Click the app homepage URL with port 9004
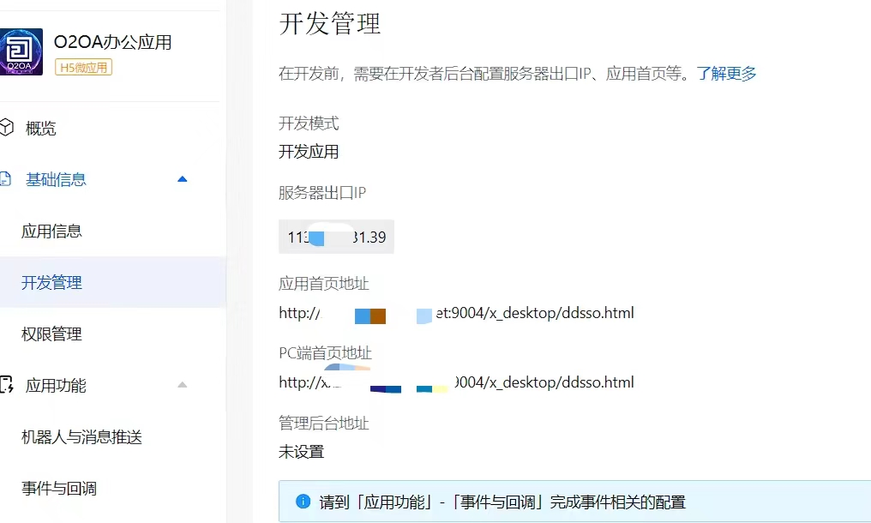The image size is (871, 523). click(456, 313)
